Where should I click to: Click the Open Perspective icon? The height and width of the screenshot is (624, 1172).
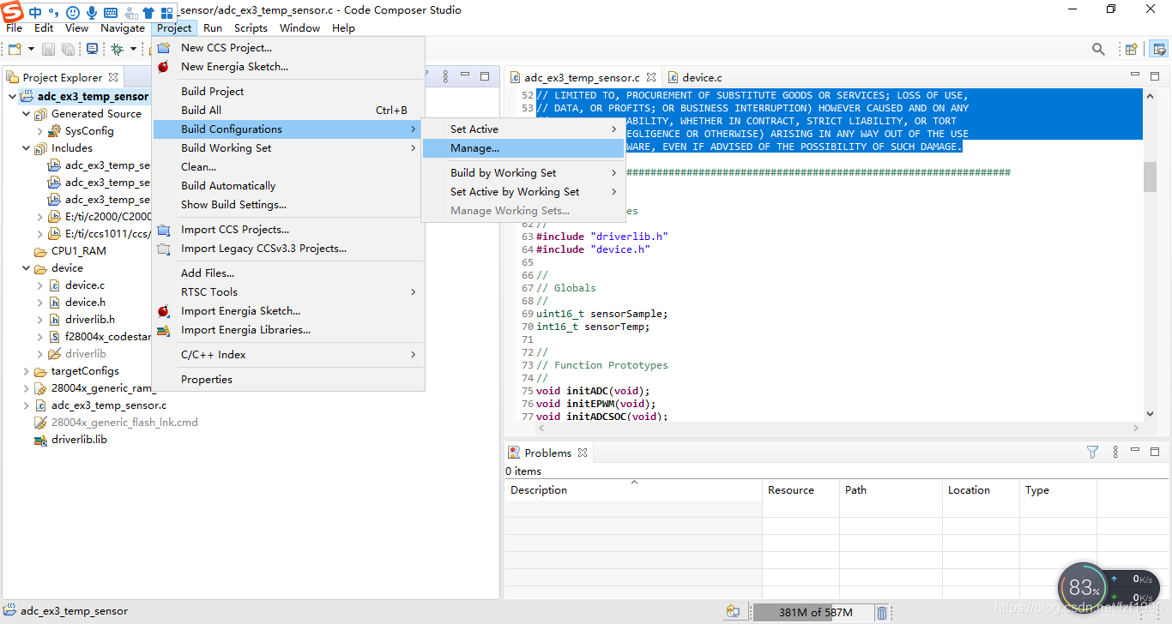click(1132, 50)
